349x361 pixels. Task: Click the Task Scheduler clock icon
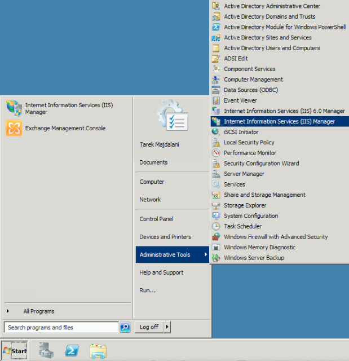point(216,226)
